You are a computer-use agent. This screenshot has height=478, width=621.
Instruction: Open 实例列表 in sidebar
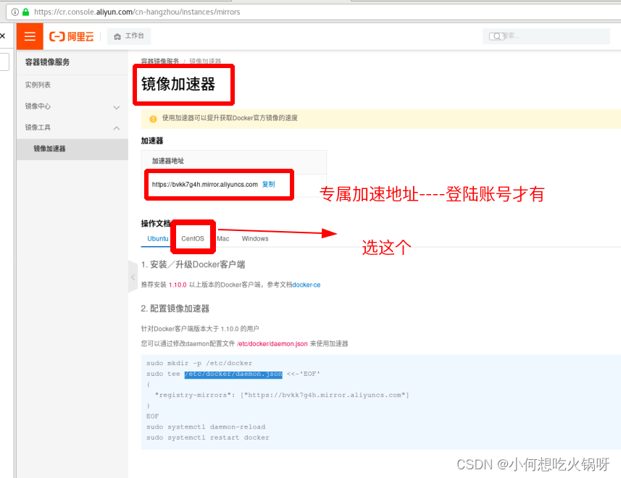[38, 85]
